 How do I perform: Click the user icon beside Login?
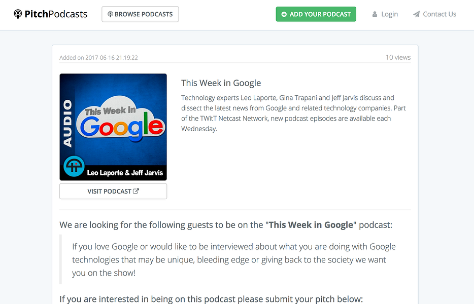point(375,14)
